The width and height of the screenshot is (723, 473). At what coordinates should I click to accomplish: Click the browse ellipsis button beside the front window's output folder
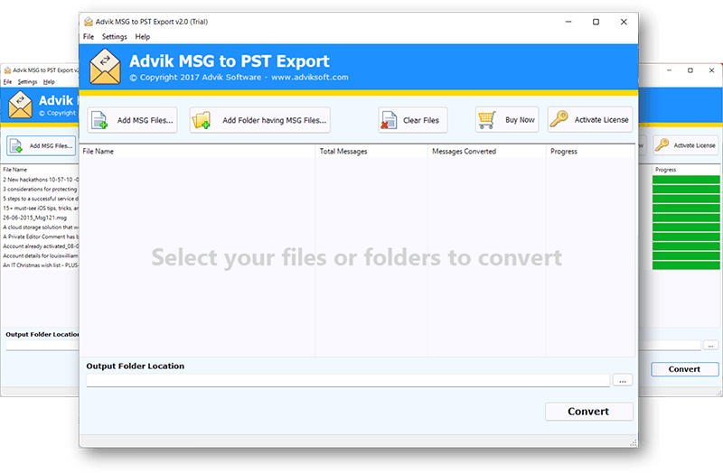623,380
